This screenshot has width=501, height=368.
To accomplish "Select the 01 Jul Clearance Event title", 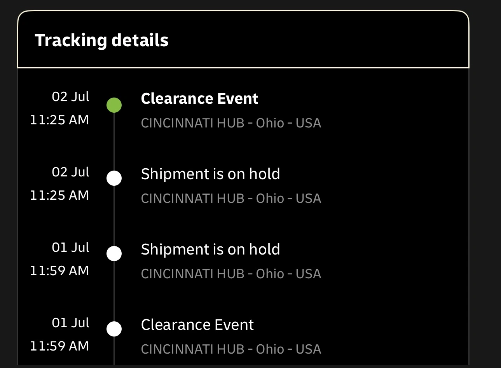I will point(197,325).
